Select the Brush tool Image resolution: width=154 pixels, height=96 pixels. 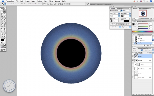pos(5,19)
